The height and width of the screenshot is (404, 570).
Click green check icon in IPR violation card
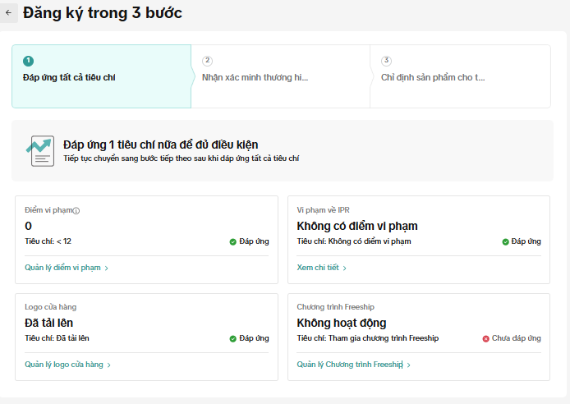(x=506, y=241)
